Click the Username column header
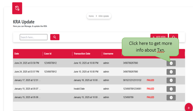Viewport: 193px width, 111px height. point(108,54)
